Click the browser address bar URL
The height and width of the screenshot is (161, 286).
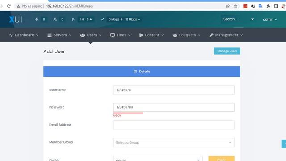pyautogui.click(x=70, y=6)
